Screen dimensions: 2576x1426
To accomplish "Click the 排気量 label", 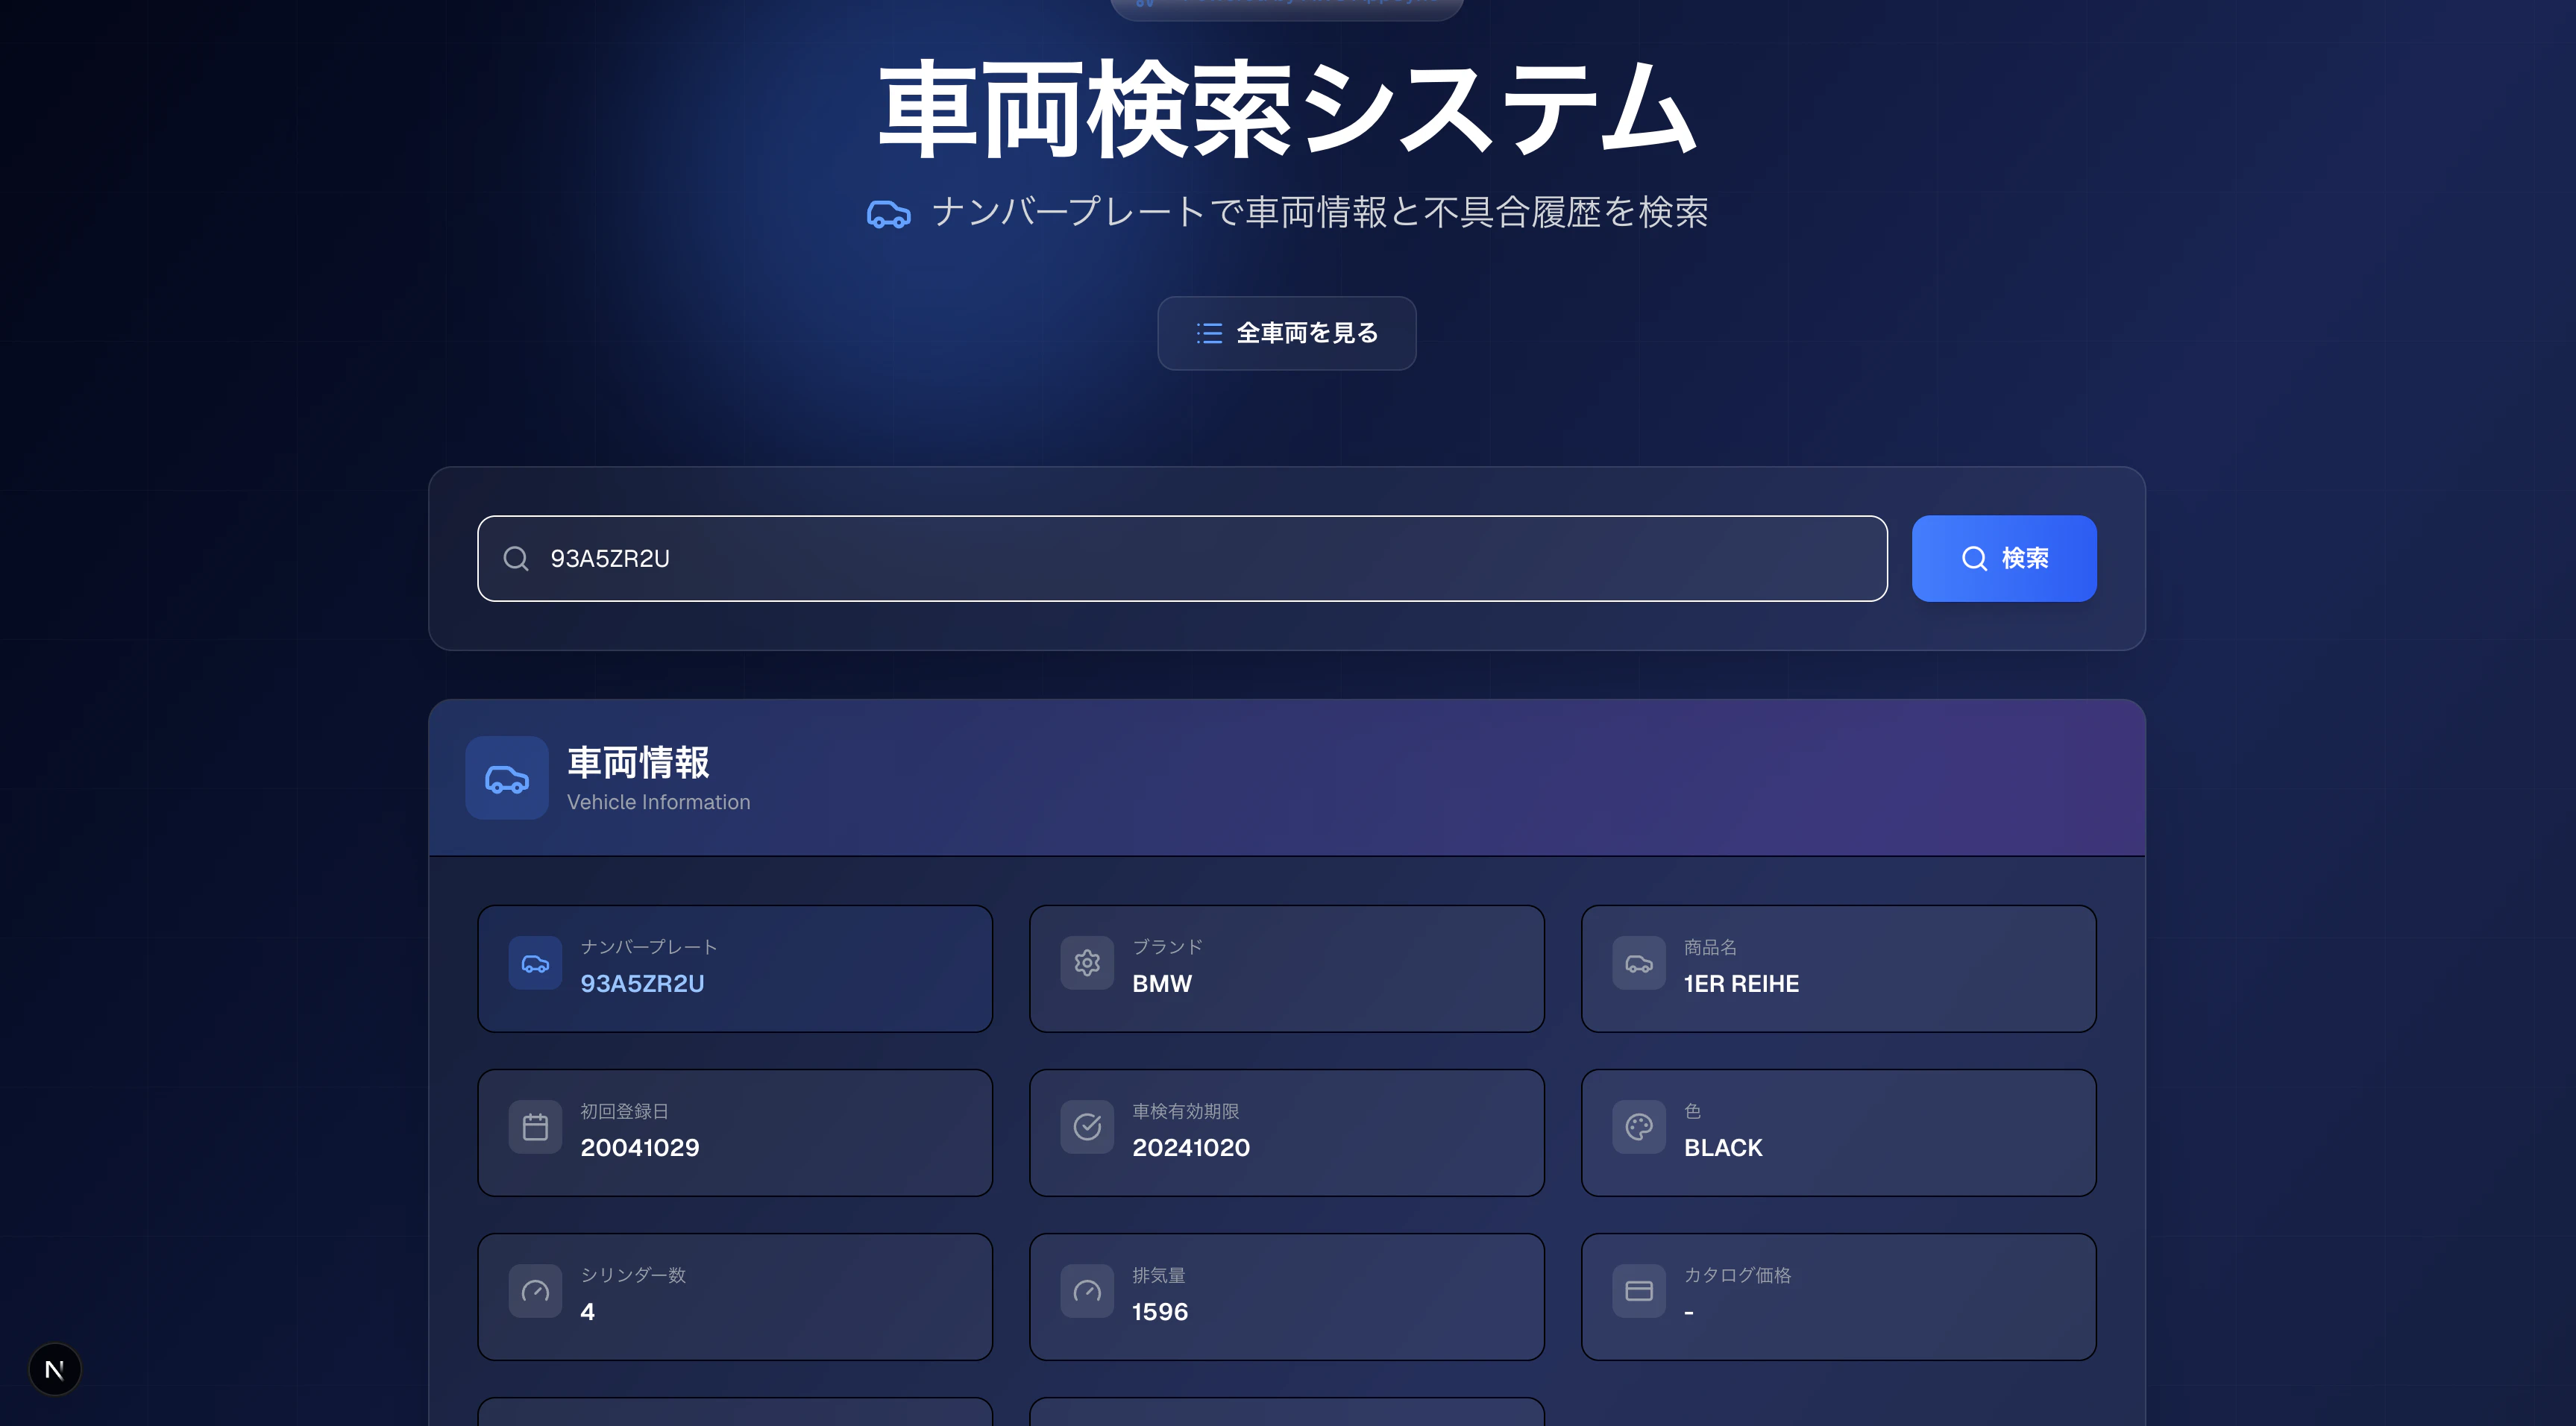I will [1158, 1275].
